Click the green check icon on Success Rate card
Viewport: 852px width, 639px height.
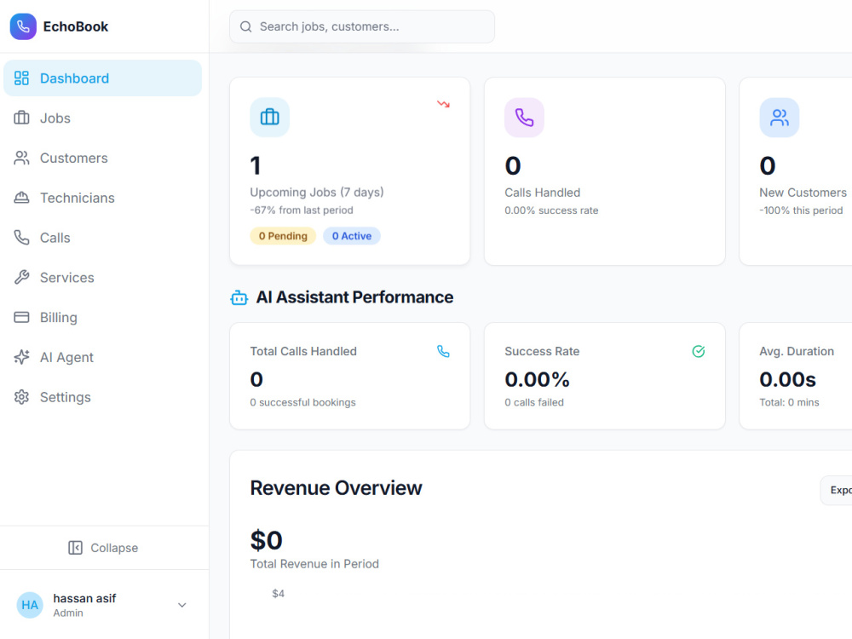tap(699, 352)
